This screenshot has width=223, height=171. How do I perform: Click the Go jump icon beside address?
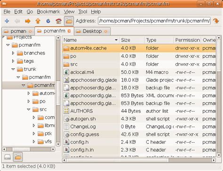click(x=216, y=21)
